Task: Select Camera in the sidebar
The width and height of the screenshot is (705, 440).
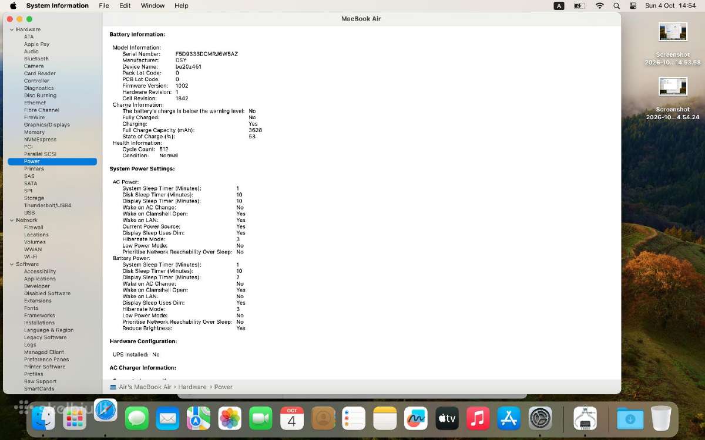Action: (33, 66)
